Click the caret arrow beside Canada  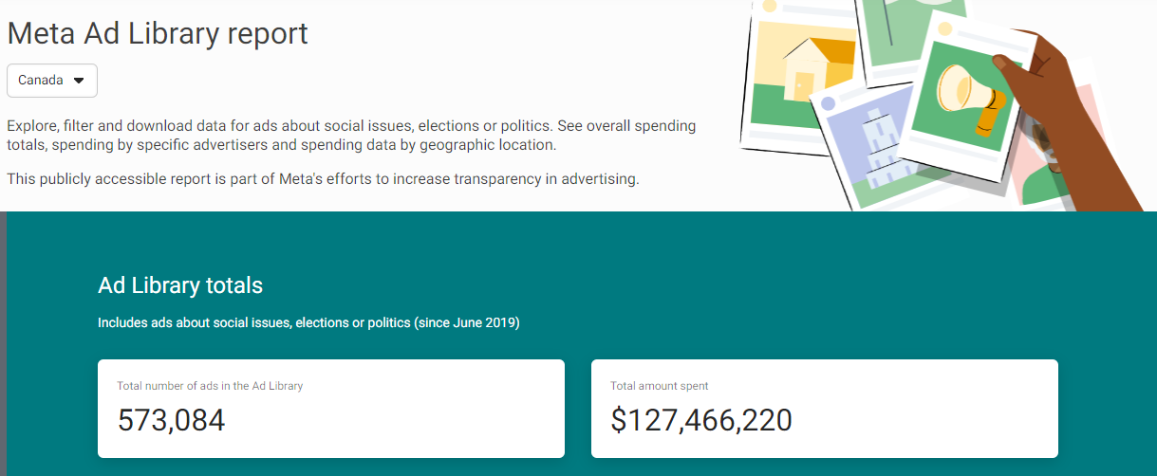[79, 81]
